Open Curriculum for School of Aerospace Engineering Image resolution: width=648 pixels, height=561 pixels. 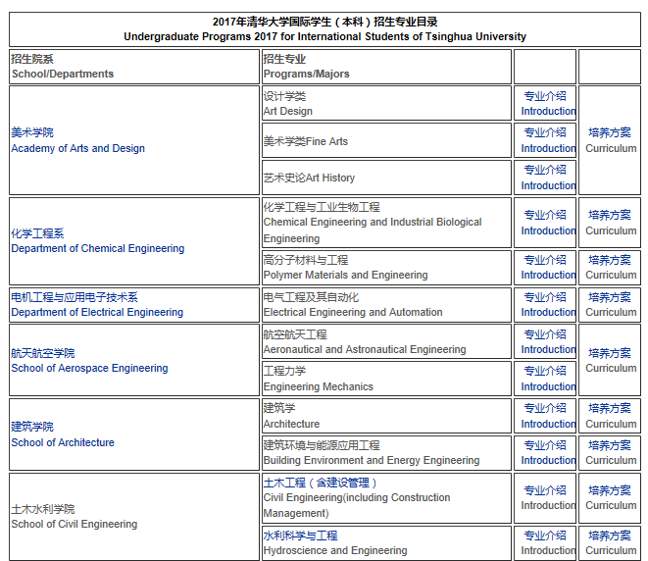[x=610, y=361]
